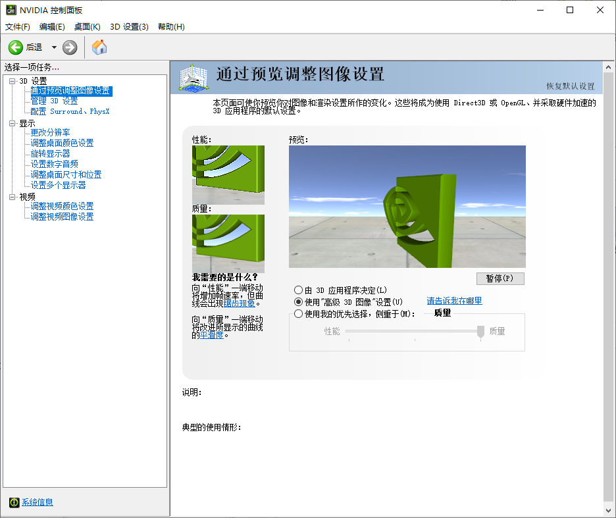Open 调整桌面尺寸和位置 task
This screenshot has width=616, height=518.
(66, 174)
